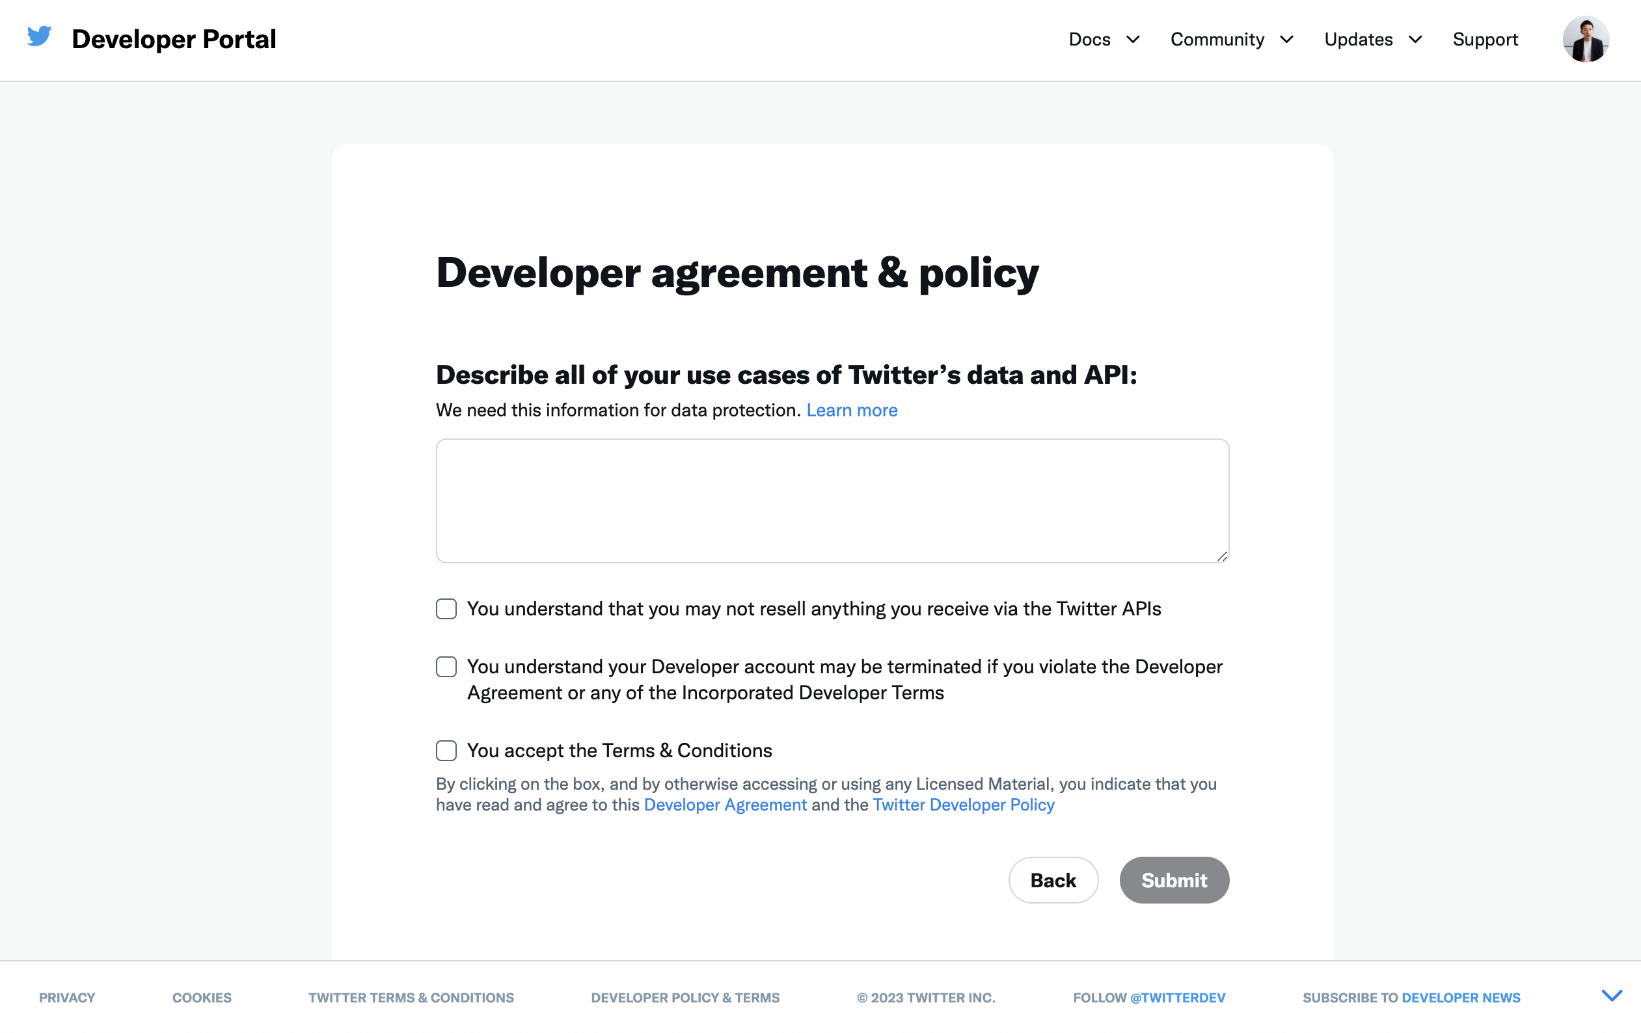Click inside the use cases text area
This screenshot has width=1641, height=1033.
(832, 501)
